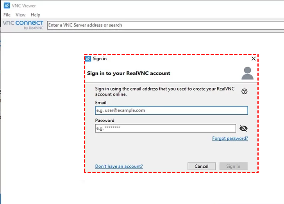This screenshot has width=284, height=204.
Task: Open the help question mark icon
Action: [244, 92]
